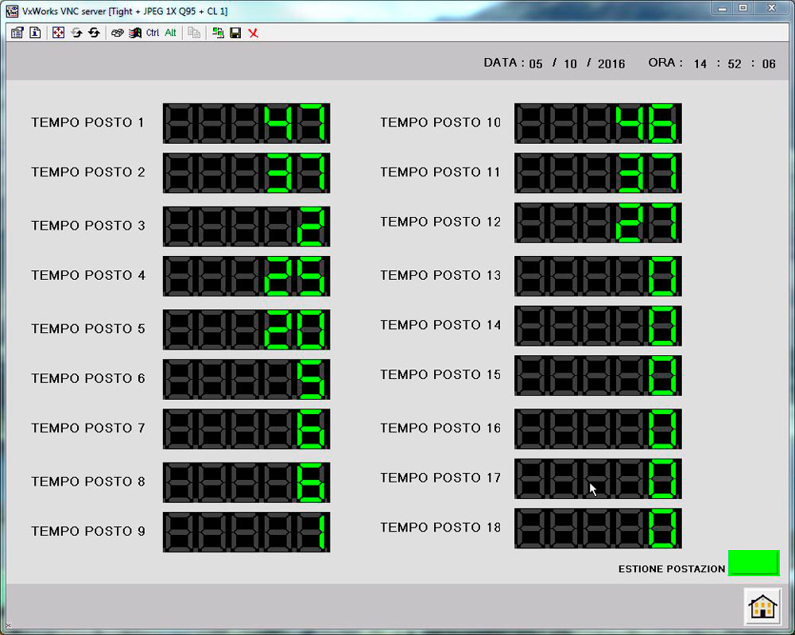Screen dimensions: 795x635
Task: Click the ORA seconds value 06
Action: click(x=769, y=64)
